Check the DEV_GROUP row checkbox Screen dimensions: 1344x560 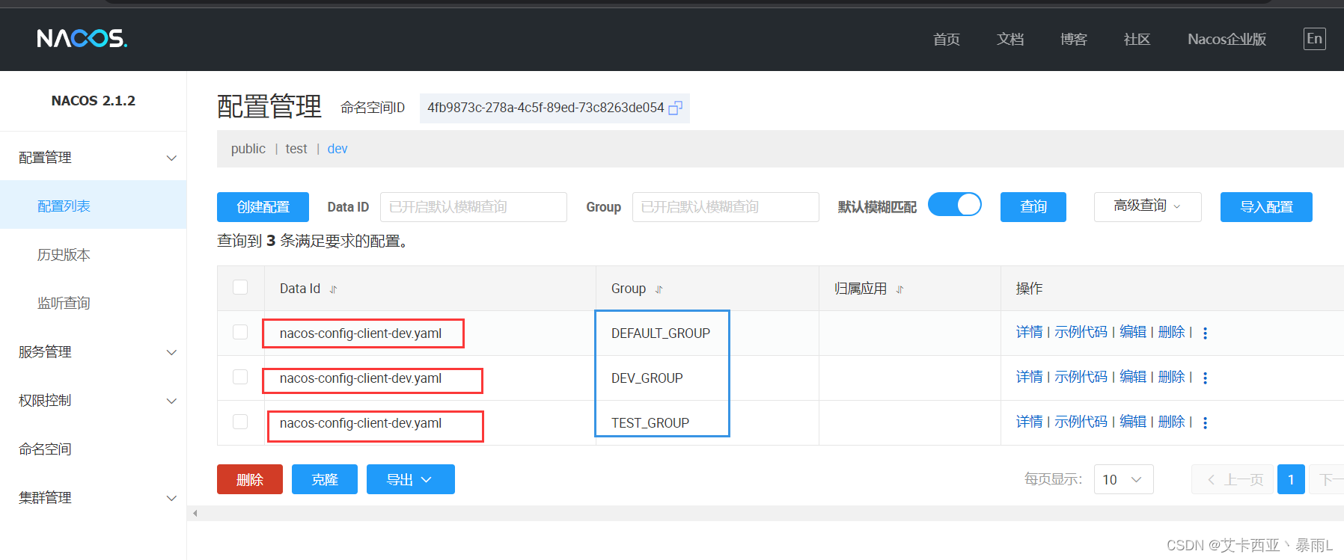point(240,377)
